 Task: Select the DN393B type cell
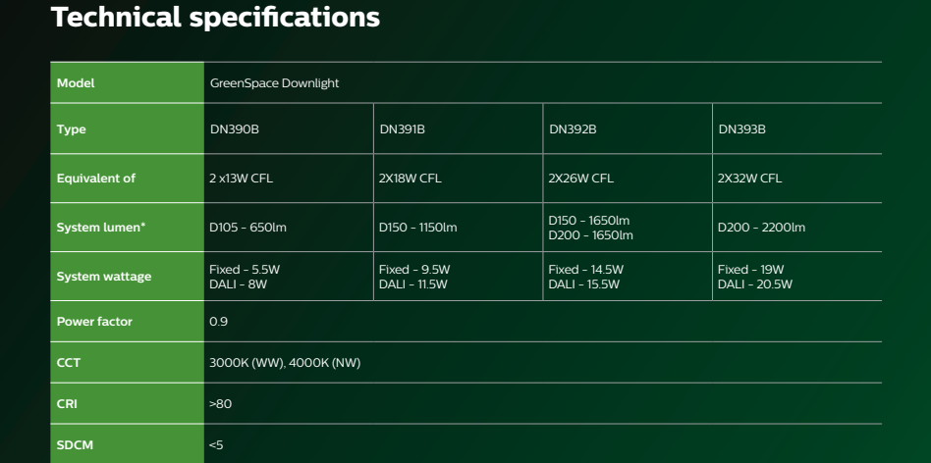click(741, 129)
